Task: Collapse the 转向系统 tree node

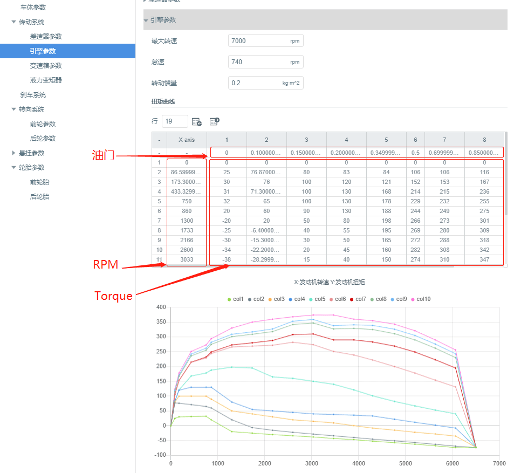Action: click(x=14, y=109)
